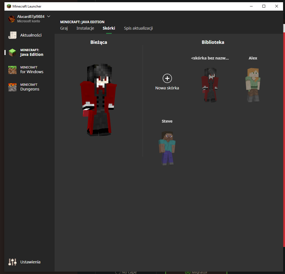Maximize the Minecraft Launcher window
285x274 pixels.
(264, 6)
